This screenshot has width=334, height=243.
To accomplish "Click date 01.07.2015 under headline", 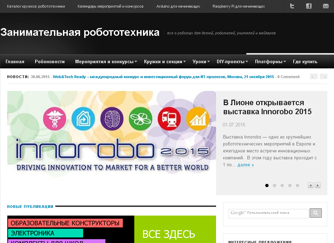I will point(234,125).
